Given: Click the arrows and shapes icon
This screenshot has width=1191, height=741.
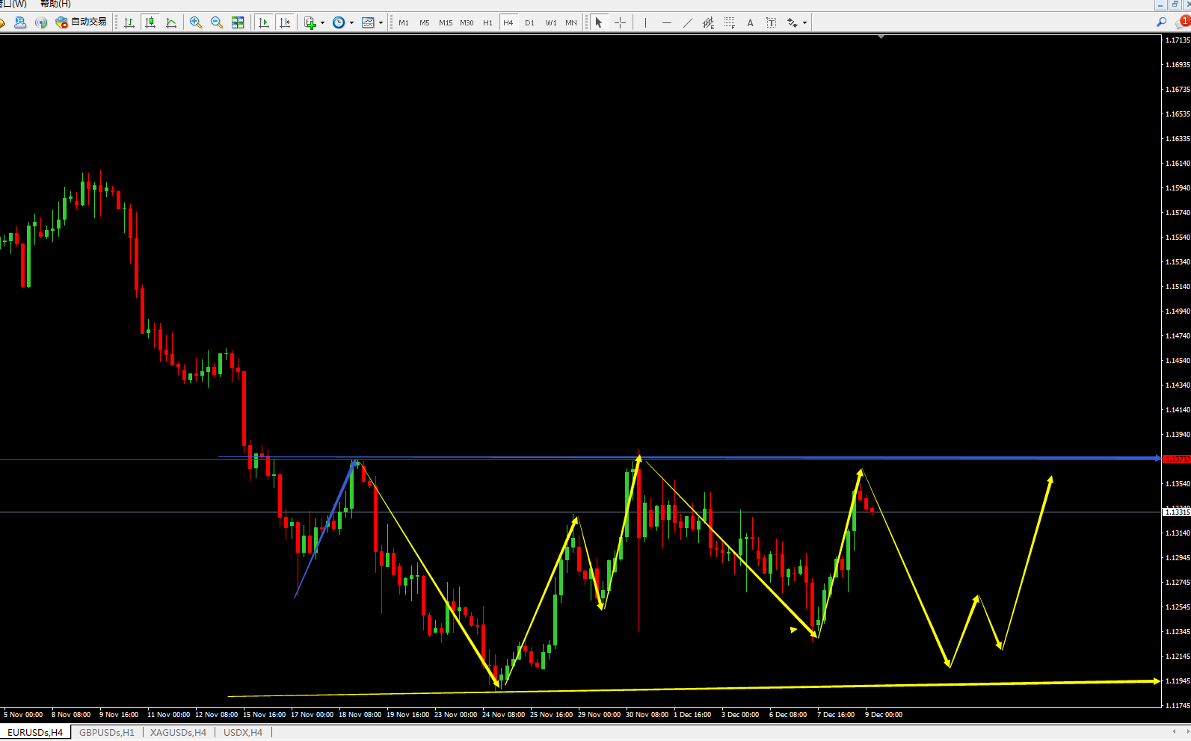Looking at the screenshot, I should [793, 22].
